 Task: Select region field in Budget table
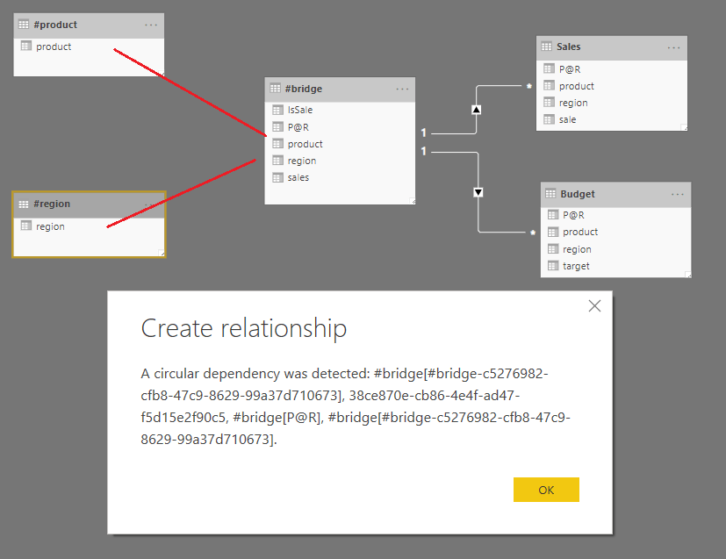[577, 249]
